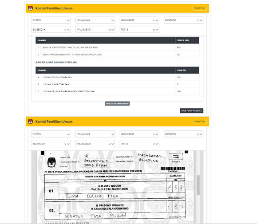Clear the BALEENDAH selection in the top filter
The width and height of the screenshot is (257, 224).
click(65, 30)
